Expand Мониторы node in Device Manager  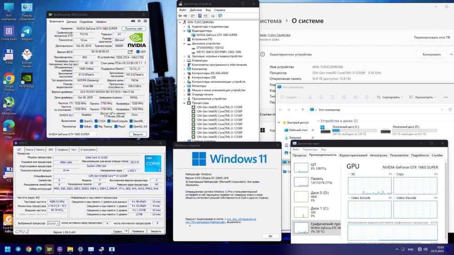[x=184, y=86]
